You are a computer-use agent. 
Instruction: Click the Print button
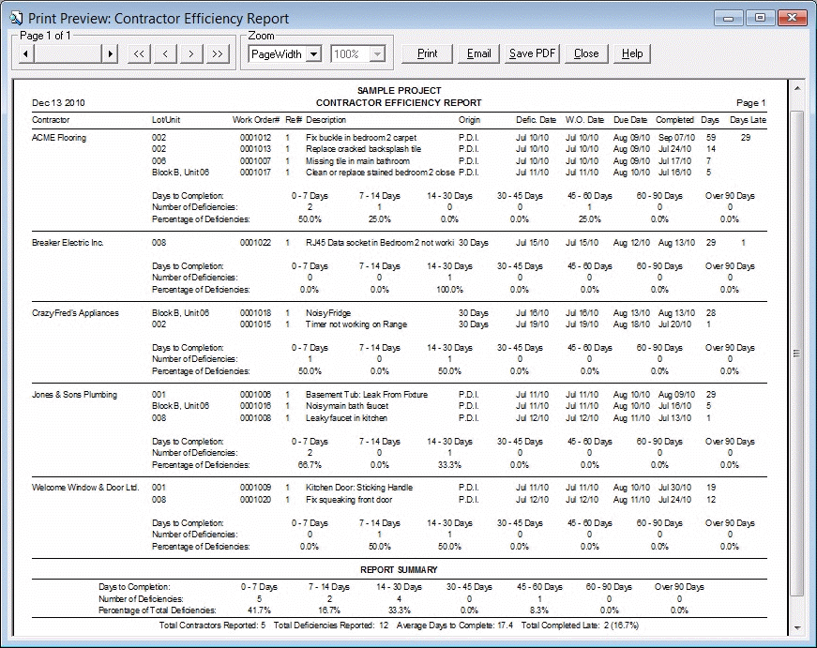pos(427,53)
